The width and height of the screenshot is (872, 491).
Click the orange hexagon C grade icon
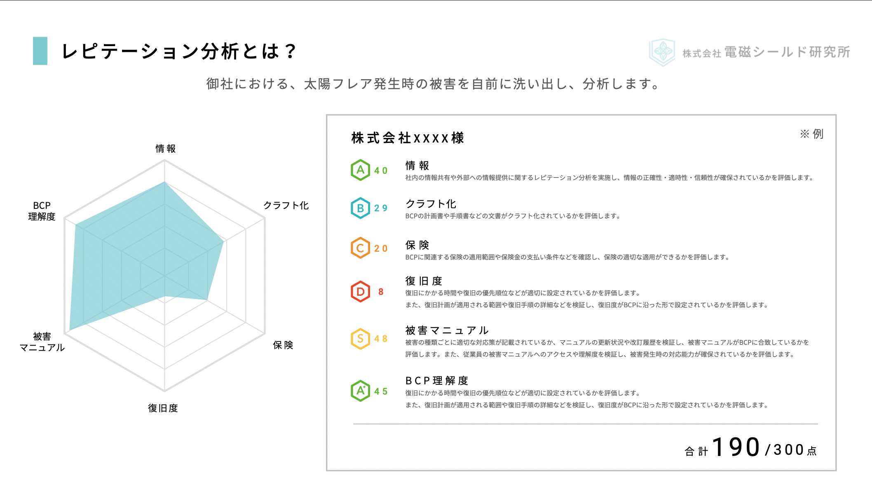[360, 248]
